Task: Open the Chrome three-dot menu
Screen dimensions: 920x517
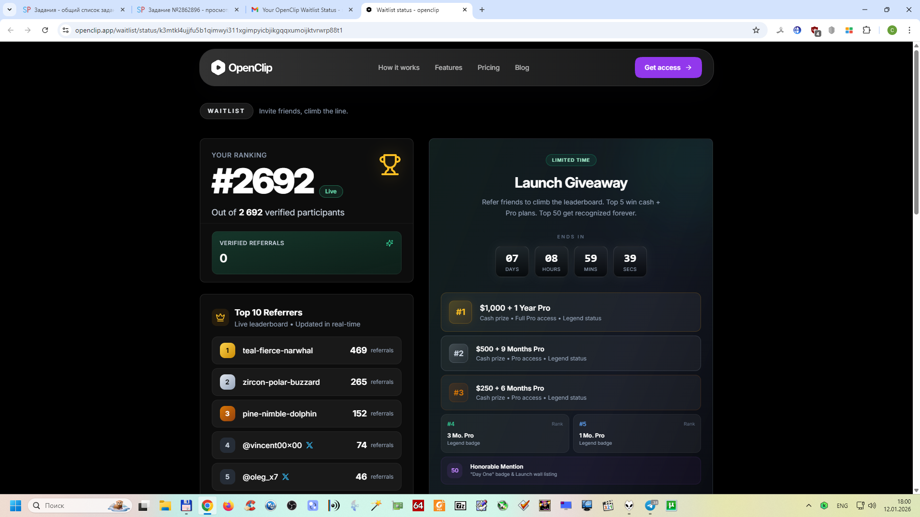Action: [909, 30]
